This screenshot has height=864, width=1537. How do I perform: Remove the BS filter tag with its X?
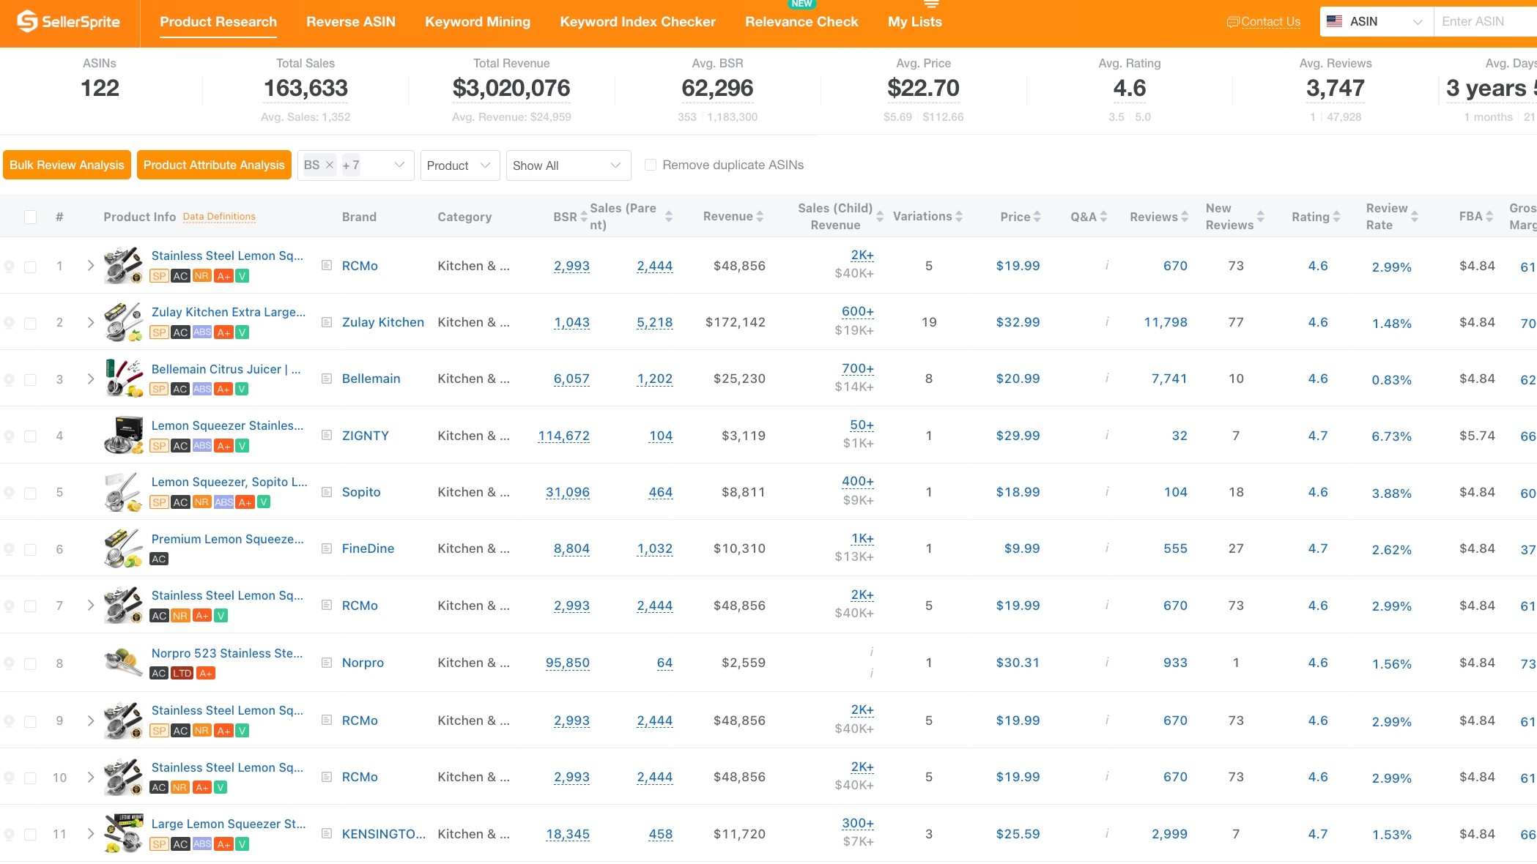coord(330,165)
